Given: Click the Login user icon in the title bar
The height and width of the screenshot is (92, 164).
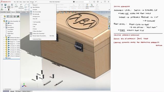Looking at the screenshot, I should [94, 2].
